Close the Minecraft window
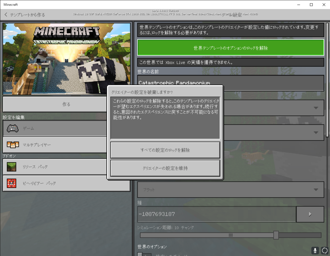Image resolution: width=330 pixels, height=256 pixels. click(x=324, y=5)
